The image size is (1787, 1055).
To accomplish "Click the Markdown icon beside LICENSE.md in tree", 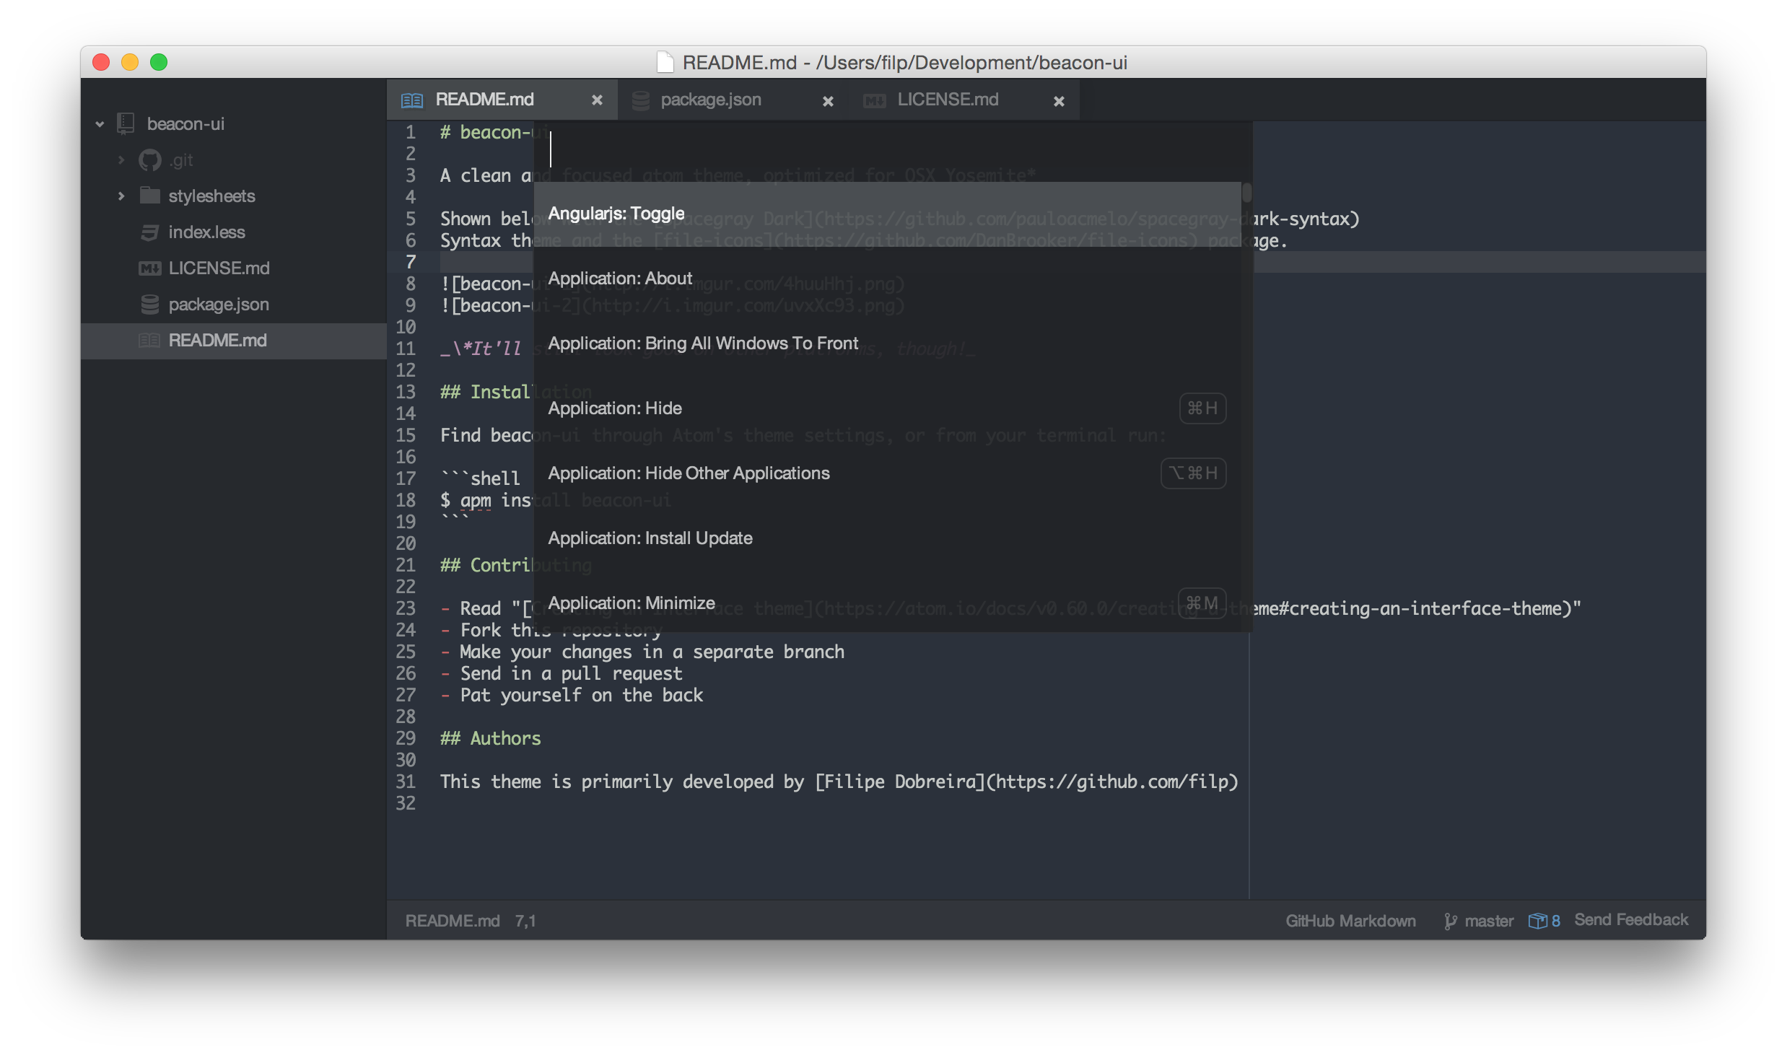I will tap(150, 268).
